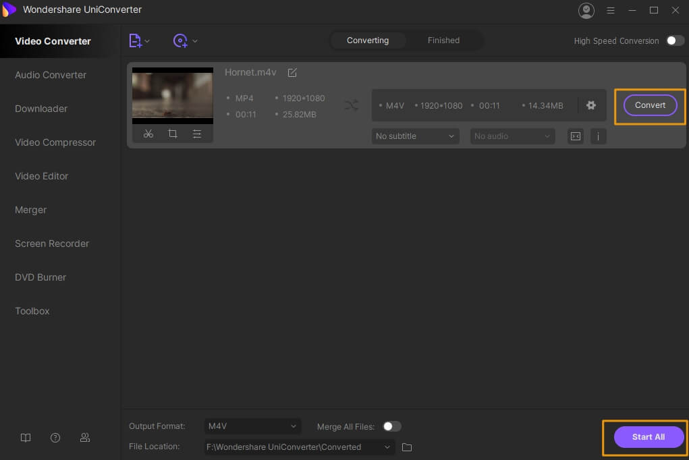
Task: Open the Output Format M4V dropdown
Action: click(x=252, y=426)
